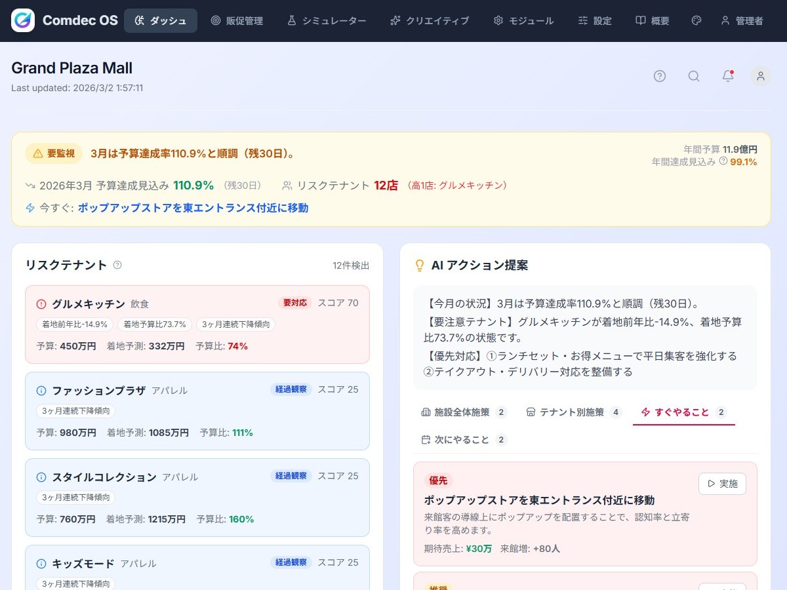Screen dimensions: 787x590
Task: Click the ポップアップストア今すぐ link in alert banner
Action: pyautogui.click(x=193, y=208)
